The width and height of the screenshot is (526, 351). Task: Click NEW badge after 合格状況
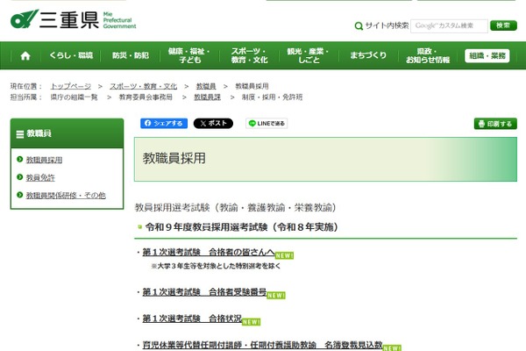[x=251, y=322]
